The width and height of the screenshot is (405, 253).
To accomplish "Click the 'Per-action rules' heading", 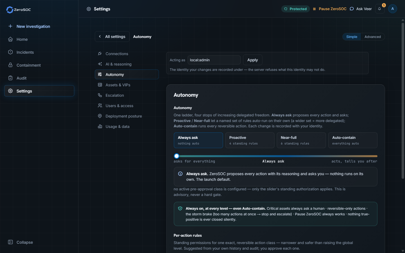I will 188,235.
